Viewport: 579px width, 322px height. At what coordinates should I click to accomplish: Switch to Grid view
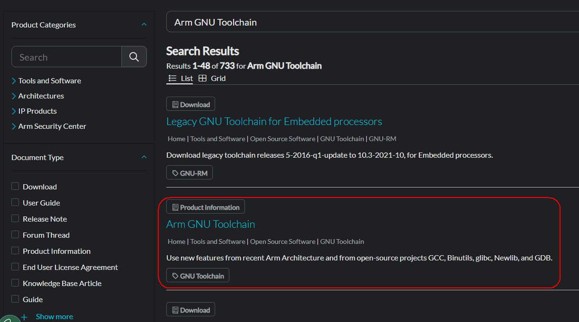[212, 79]
